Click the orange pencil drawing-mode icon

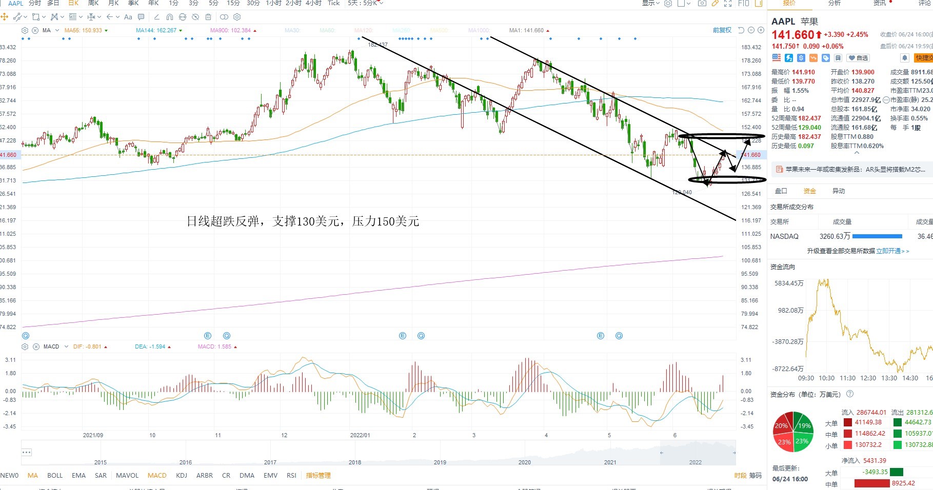pos(715,3)
